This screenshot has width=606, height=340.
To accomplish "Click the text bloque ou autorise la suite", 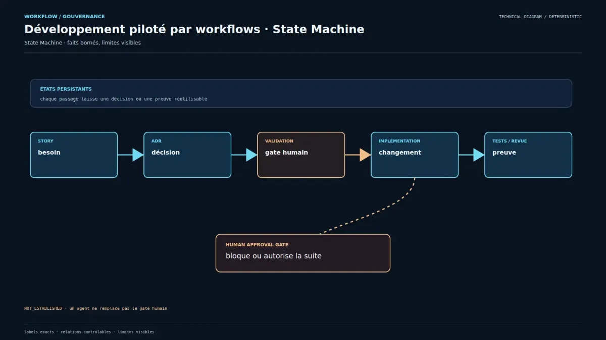I will click(x=274, y=256).
